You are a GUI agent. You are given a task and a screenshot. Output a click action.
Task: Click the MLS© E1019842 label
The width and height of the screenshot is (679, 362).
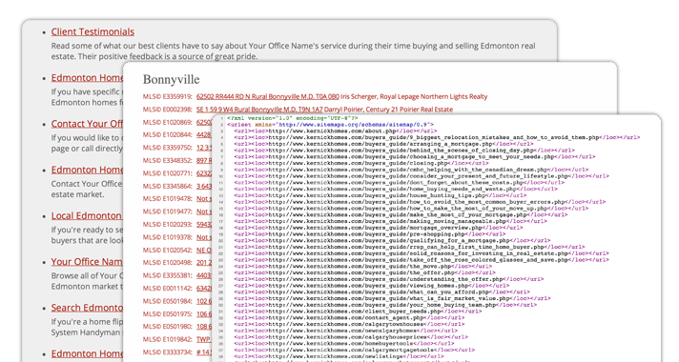[168, 339]
